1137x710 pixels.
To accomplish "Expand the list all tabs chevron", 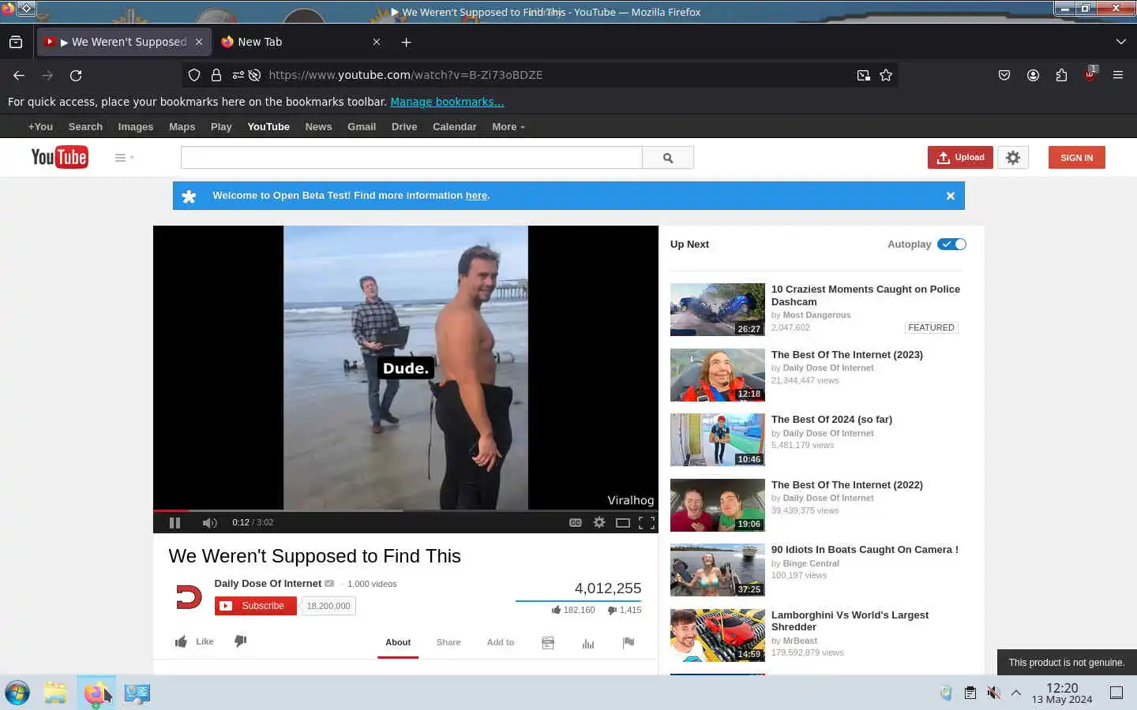I will [x=1120, y=42].
